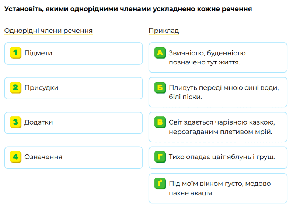This screenshot has height=213, width=293.
Task: Click the yellow number 3 badge
Action: (15, 122)
